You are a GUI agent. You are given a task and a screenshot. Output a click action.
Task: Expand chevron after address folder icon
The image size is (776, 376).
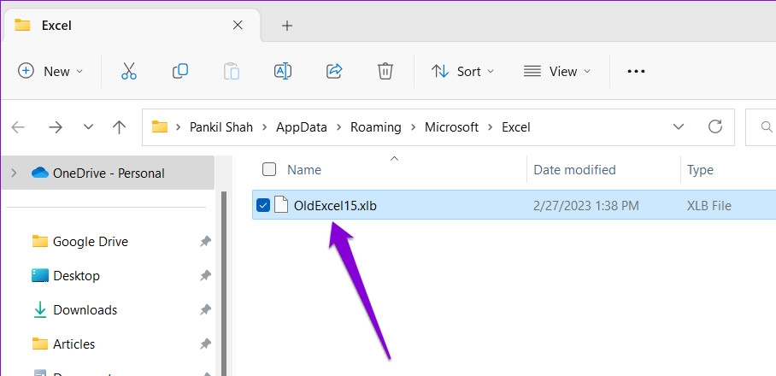coord(179,127)
